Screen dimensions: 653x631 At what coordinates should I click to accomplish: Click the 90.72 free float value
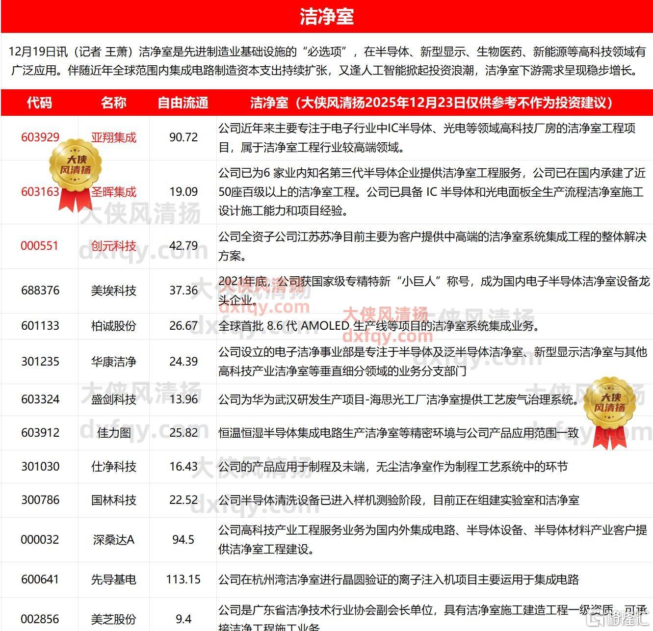coord(183,137)
